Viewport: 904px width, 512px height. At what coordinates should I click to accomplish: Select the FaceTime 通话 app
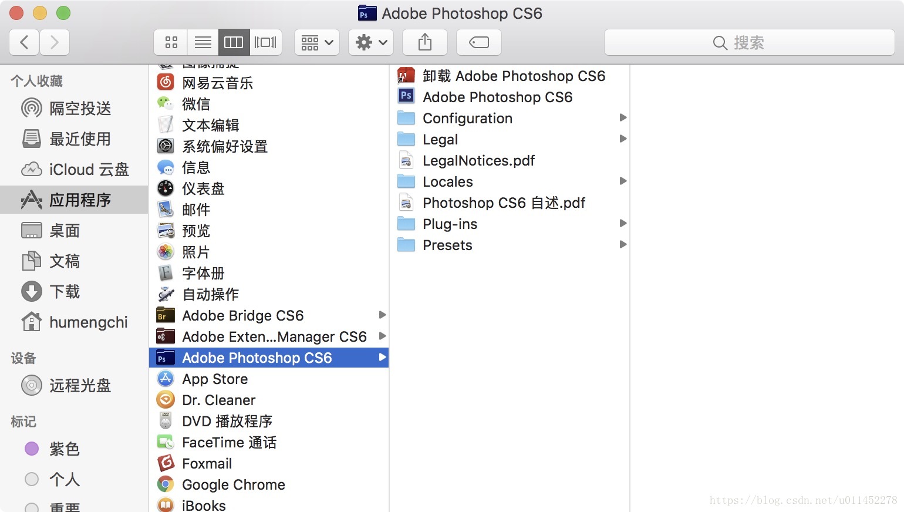click(x=269, y=442)
